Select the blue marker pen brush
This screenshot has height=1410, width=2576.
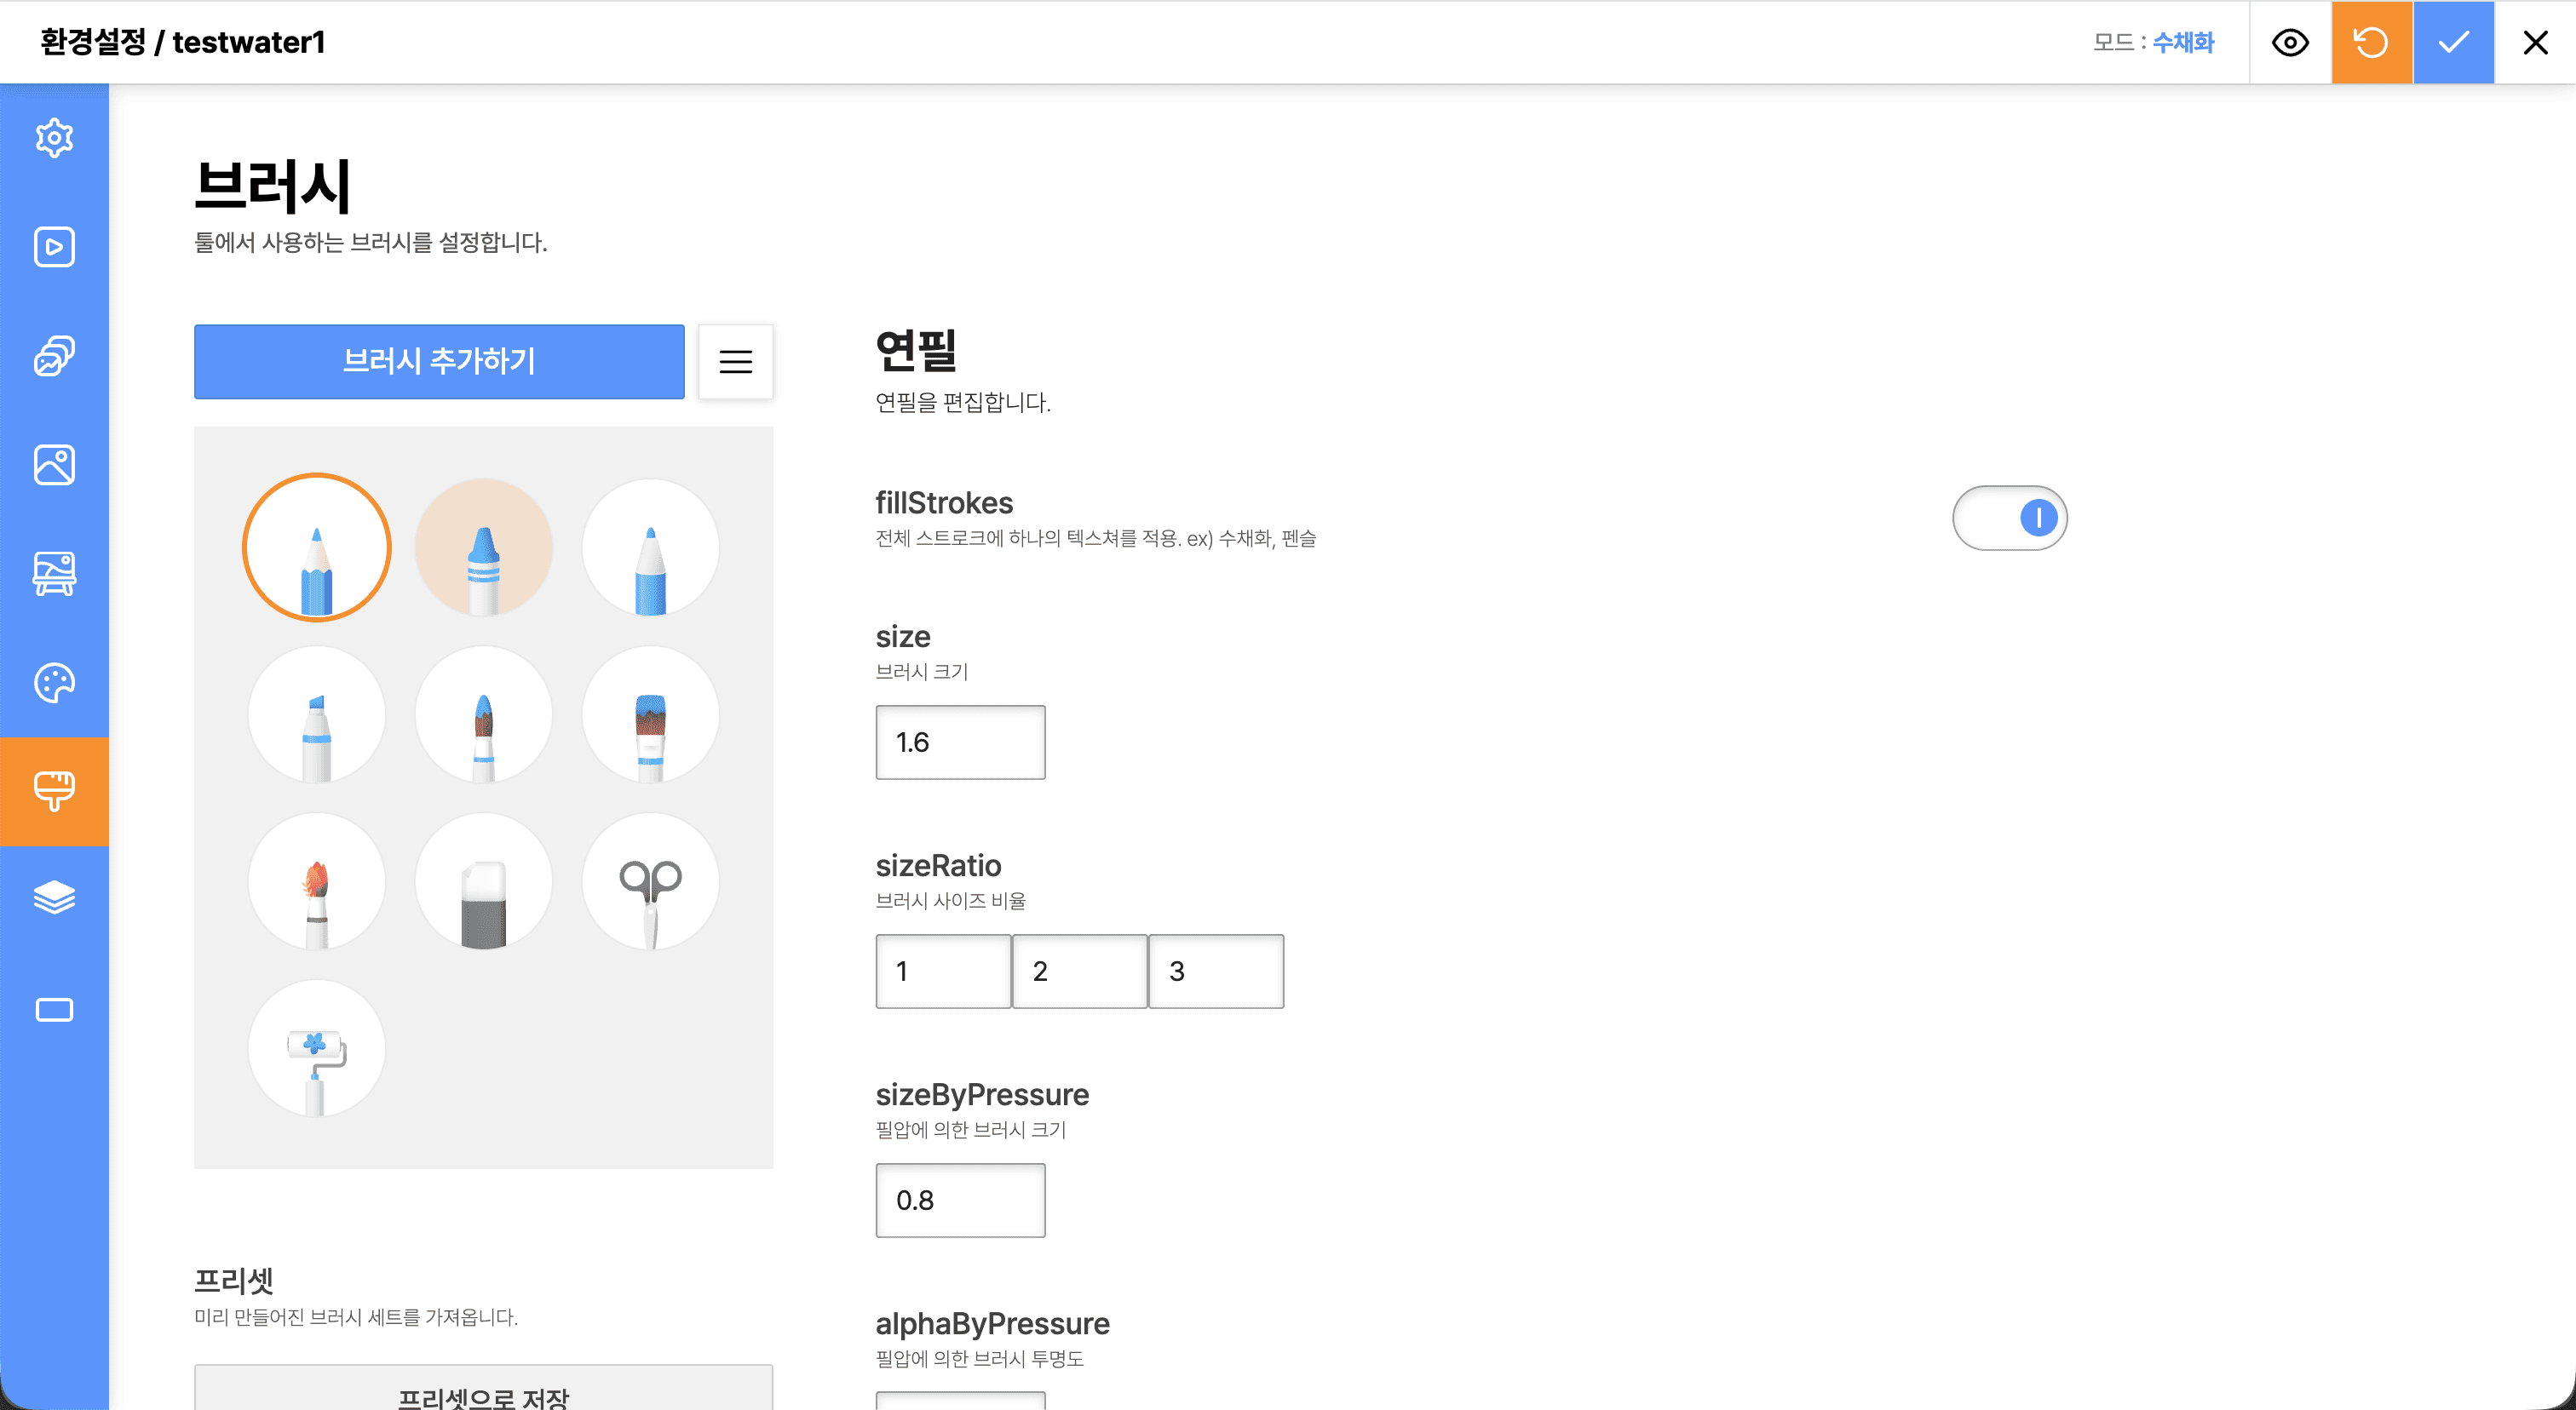click(316, 714)
